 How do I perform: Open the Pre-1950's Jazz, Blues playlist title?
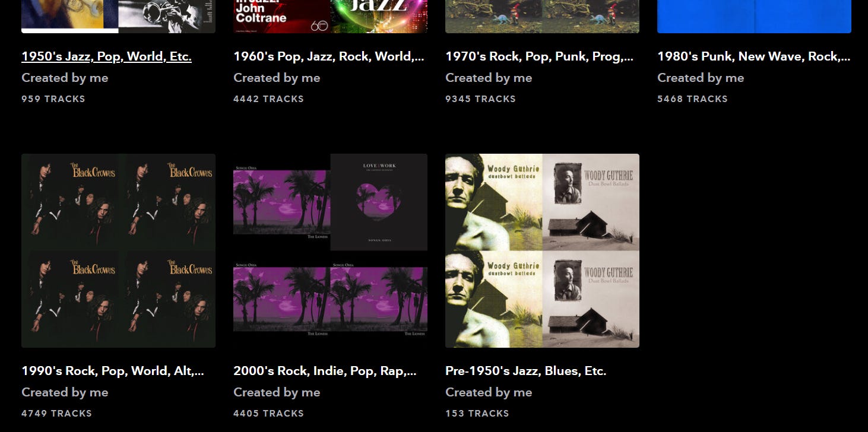coord(525,371)
